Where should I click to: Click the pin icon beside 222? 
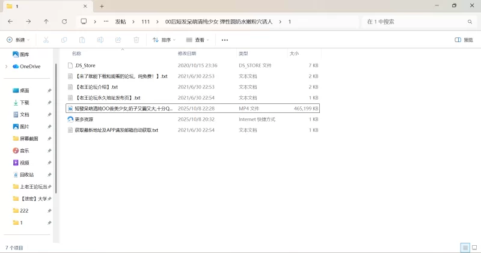49,211
